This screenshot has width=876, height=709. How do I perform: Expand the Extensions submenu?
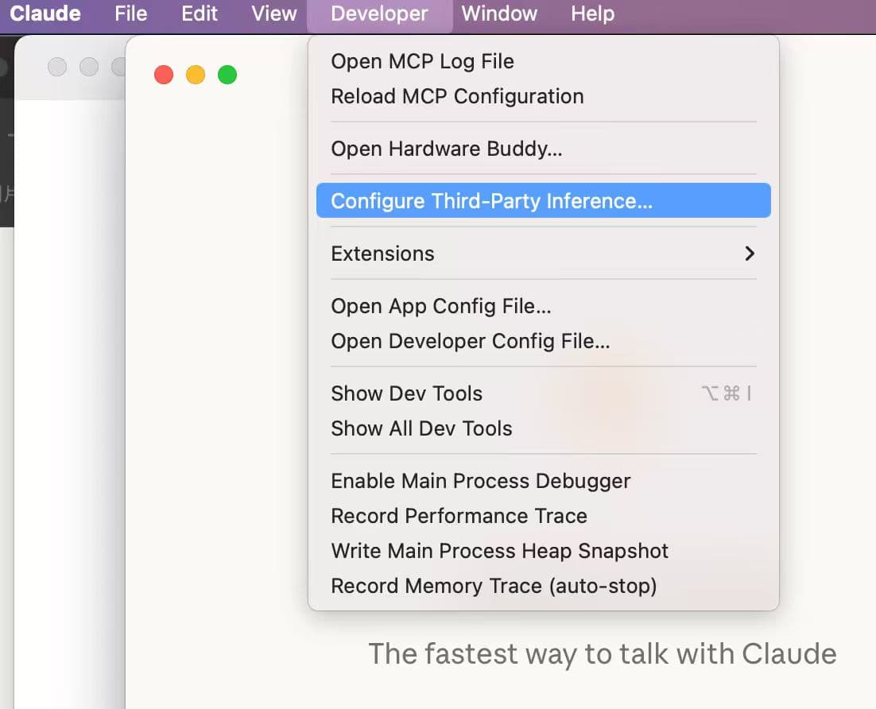(543, 254)
